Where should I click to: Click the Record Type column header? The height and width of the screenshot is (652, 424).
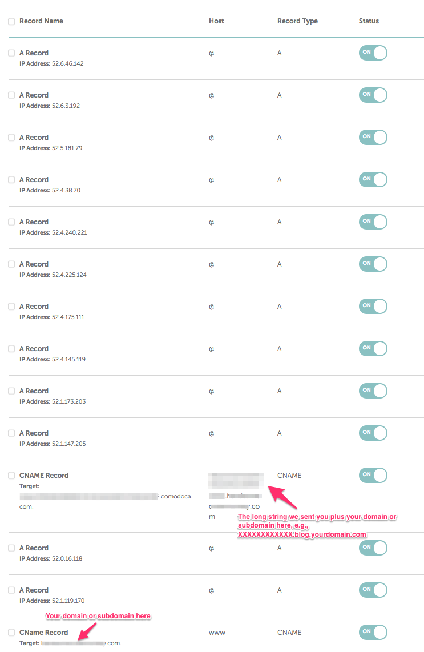[x=297, y=21]
